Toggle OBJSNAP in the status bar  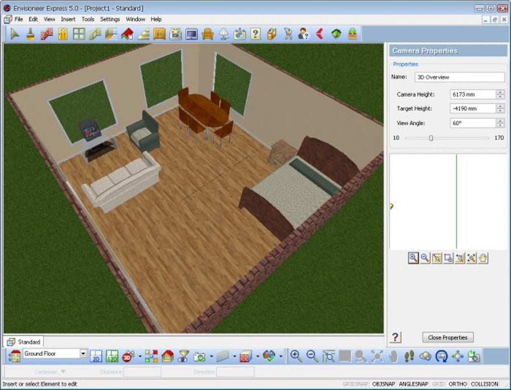pos(384,384)
